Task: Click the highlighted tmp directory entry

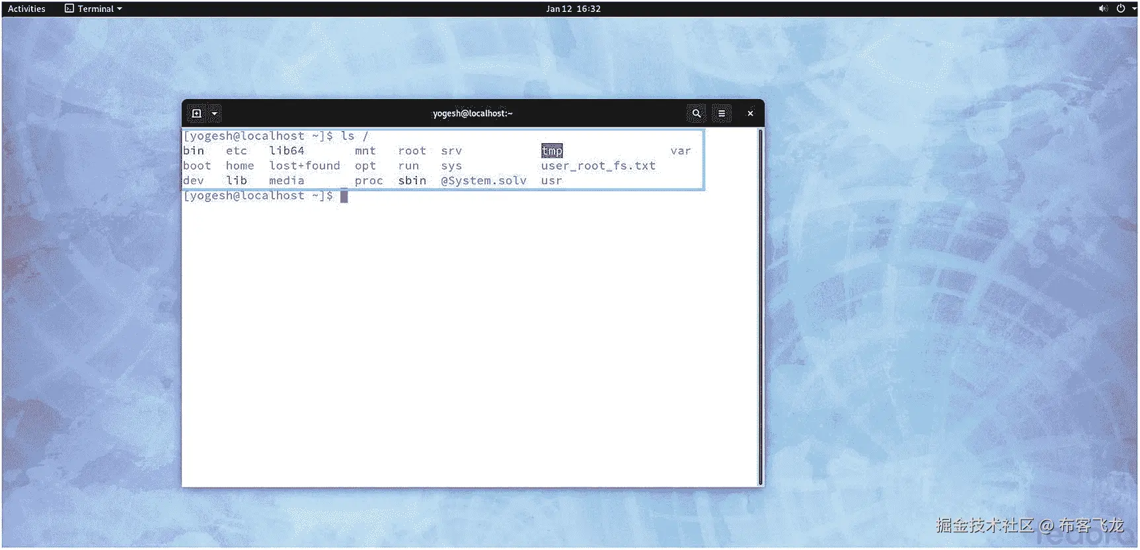Action: [552, 151]
